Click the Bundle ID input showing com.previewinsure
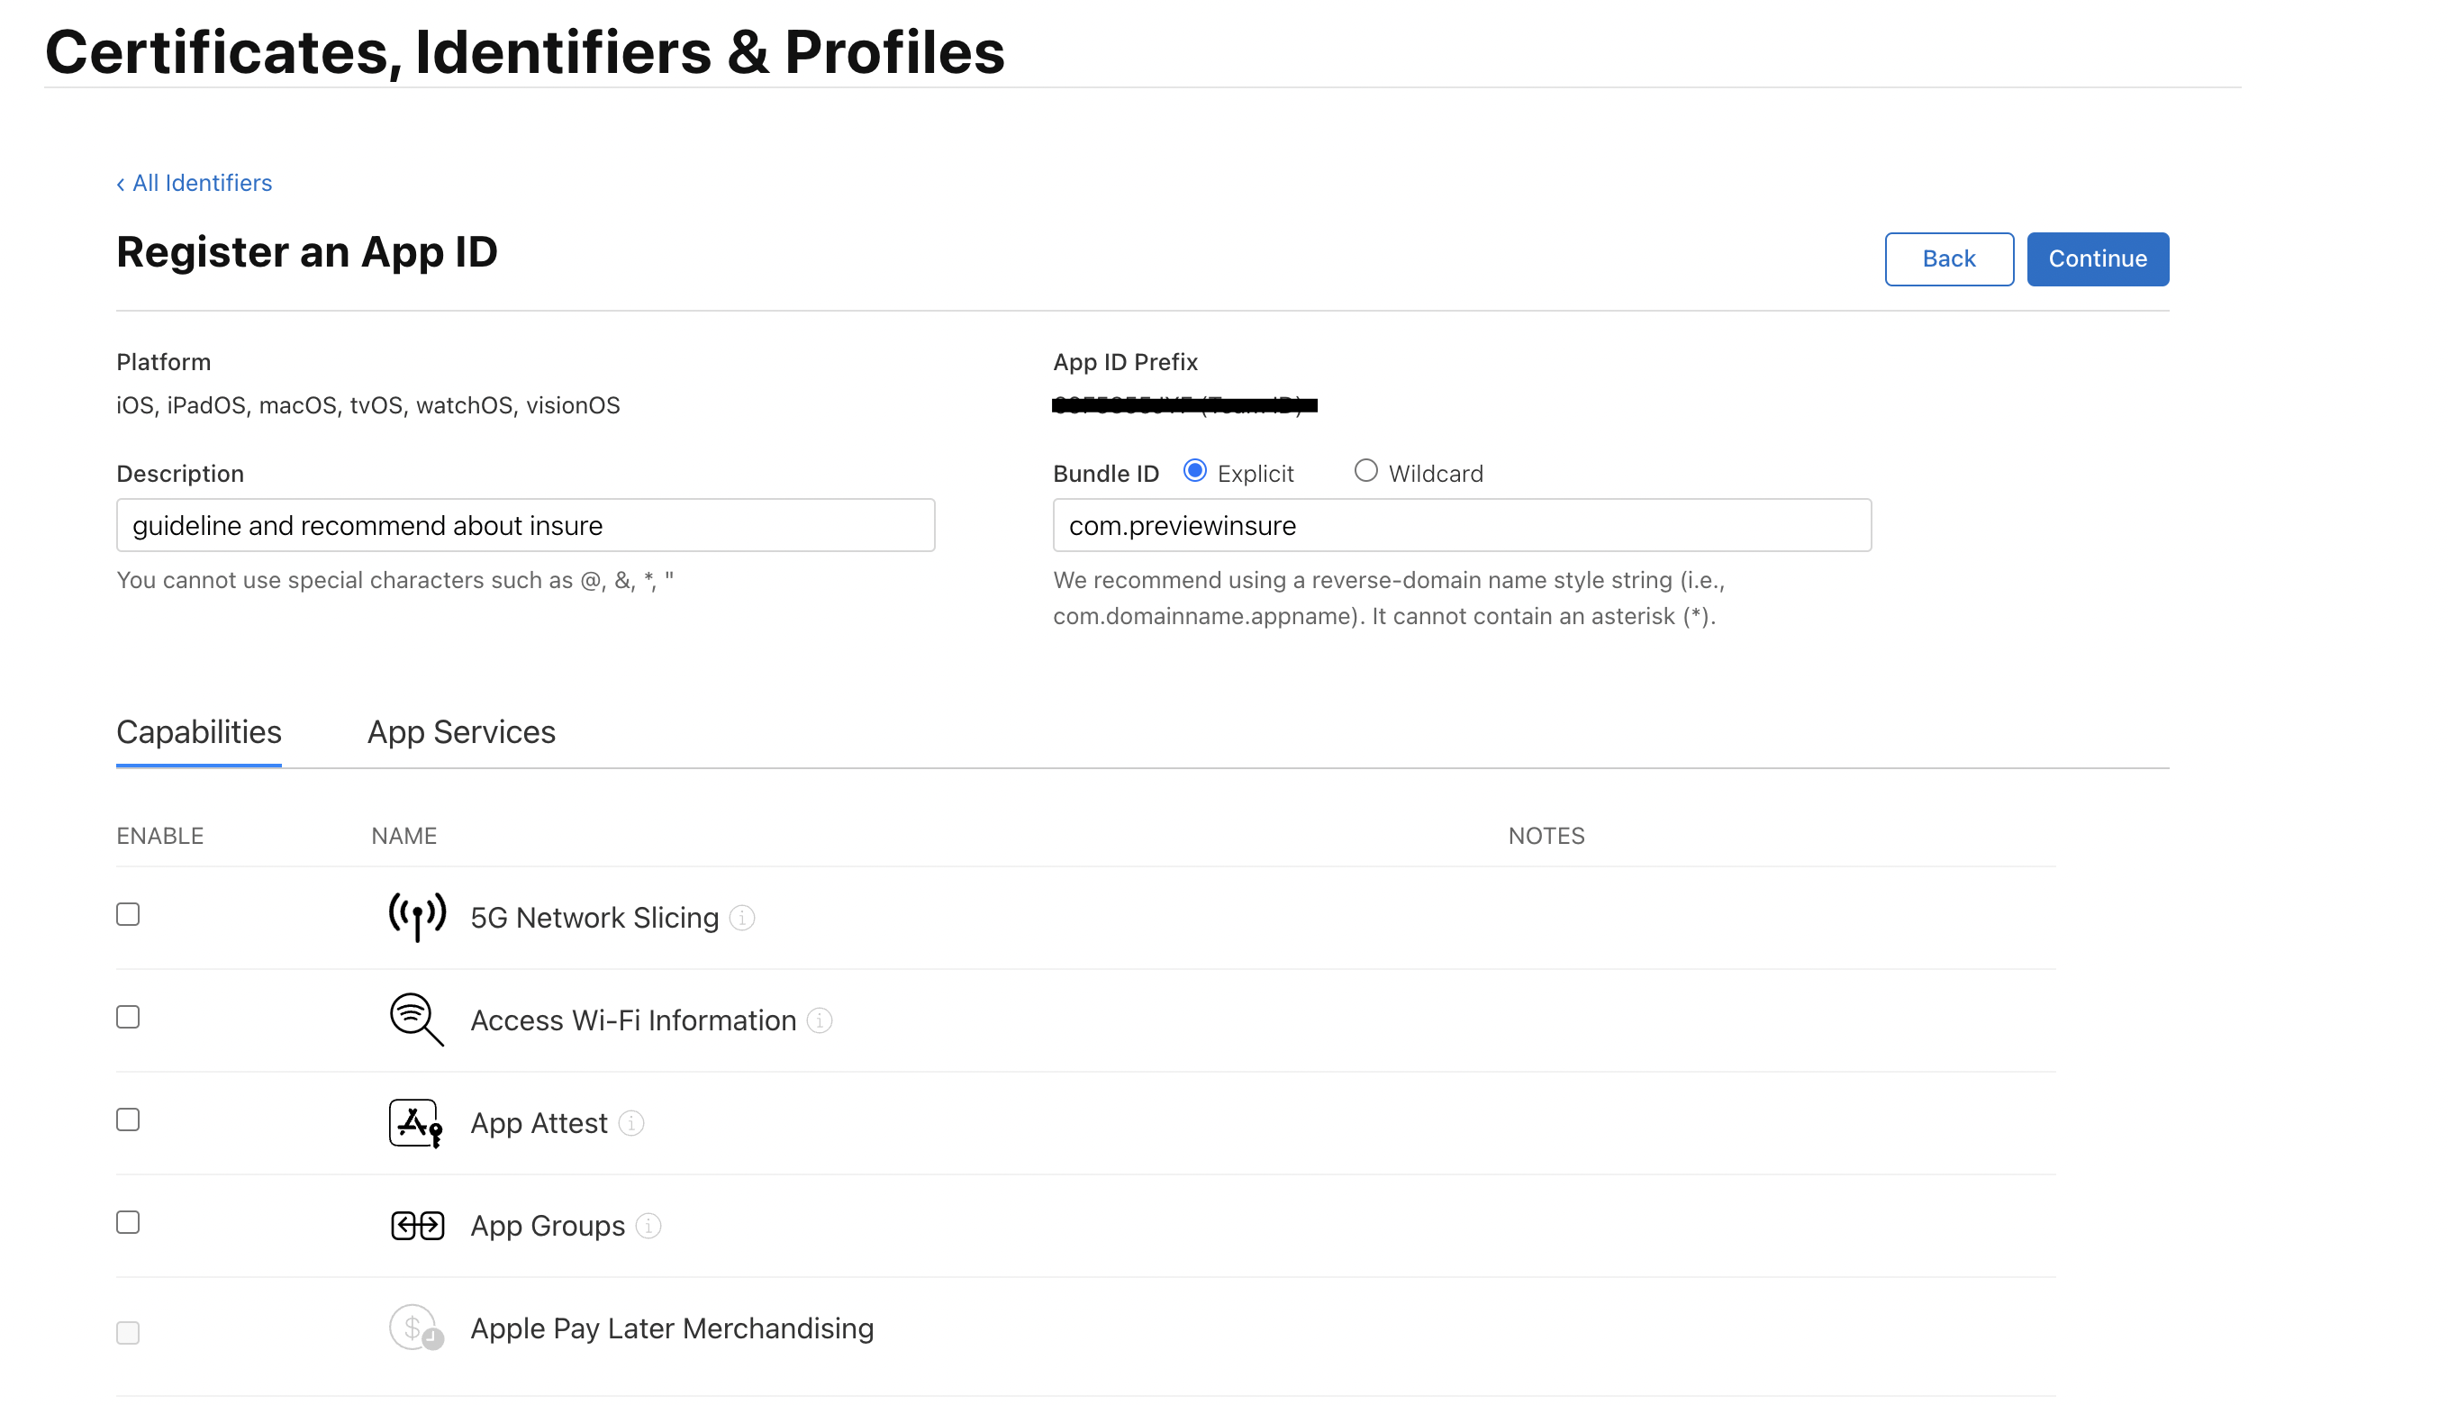 tap(1461, 525)
